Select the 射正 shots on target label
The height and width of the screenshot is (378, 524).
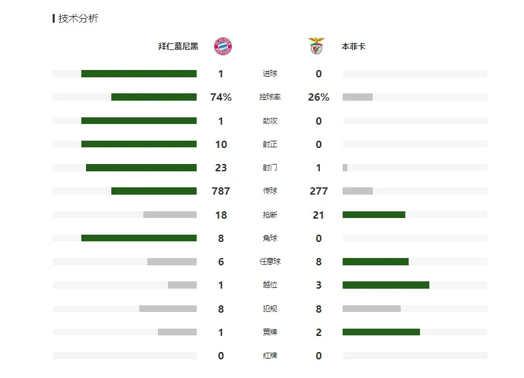pos(270,144)
